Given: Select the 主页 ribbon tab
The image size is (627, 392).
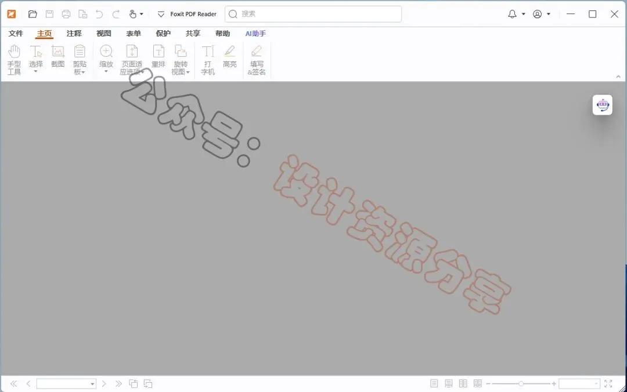Looking at the screenshot, I should (x=44, y=34).
